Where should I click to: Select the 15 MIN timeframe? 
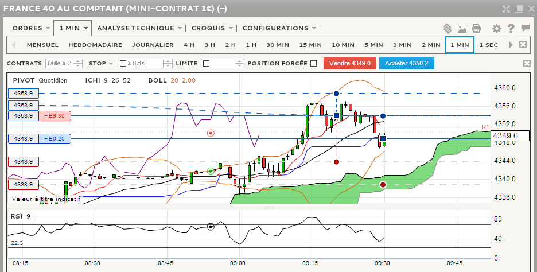pyautogui.click(x=310, y=45)
